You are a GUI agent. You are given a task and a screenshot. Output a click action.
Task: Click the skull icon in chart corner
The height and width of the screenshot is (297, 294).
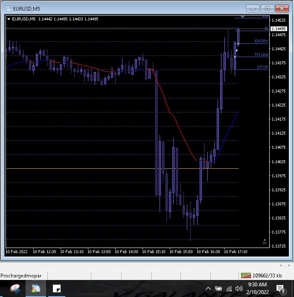click(265, 242)
